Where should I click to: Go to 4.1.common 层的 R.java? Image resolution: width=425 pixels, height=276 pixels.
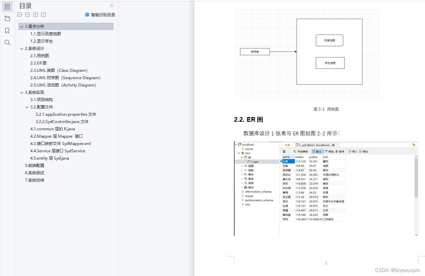53,129
